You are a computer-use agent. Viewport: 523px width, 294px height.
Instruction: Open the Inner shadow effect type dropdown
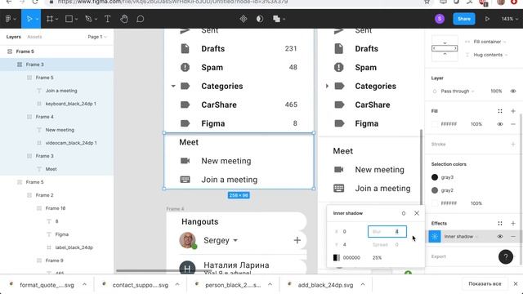461,236
